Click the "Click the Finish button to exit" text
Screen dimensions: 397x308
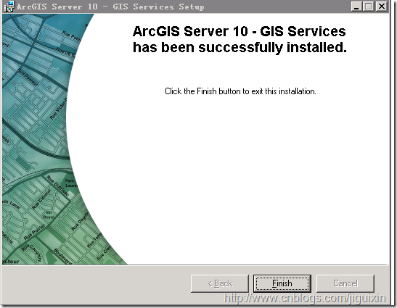[240, 91]
